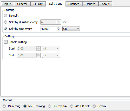Image resolution: width=130 pixels, height=111 pixels.
Task: Enable cutting checkbox
Action: [x=6, y=42]
